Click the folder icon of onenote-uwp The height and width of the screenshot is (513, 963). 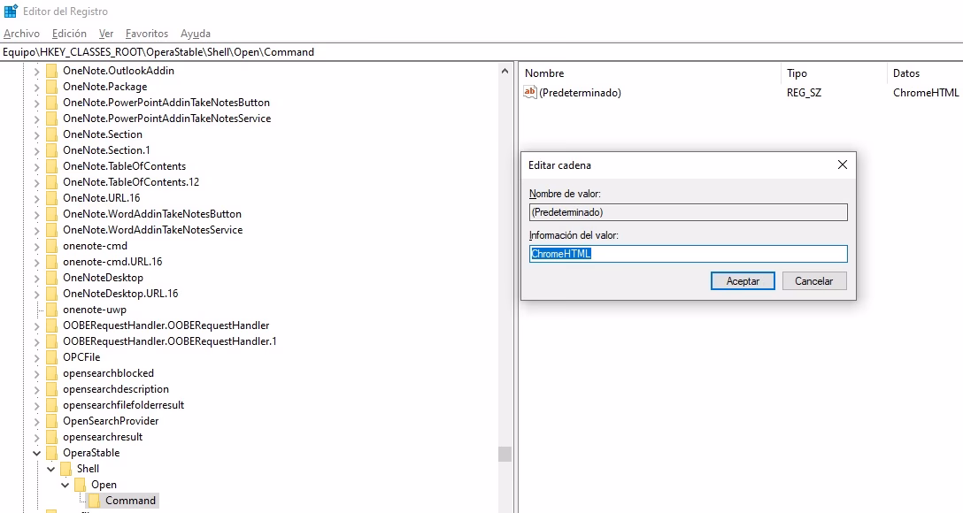[51, 310]
